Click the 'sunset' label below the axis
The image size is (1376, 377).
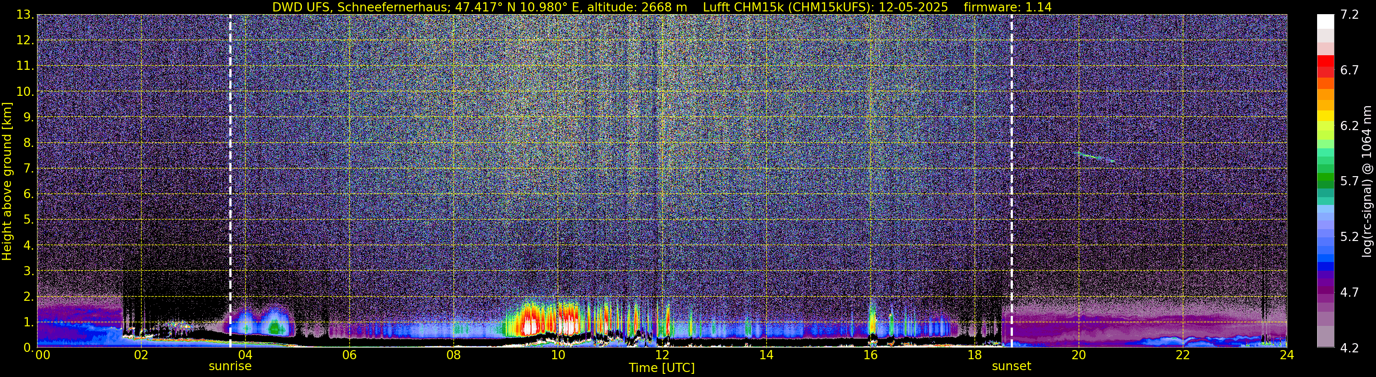[1011, 367]
